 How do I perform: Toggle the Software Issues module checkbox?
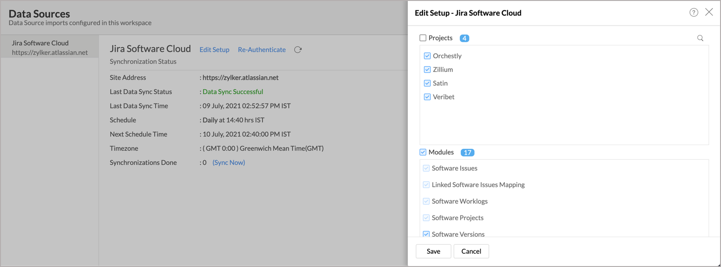426,168
